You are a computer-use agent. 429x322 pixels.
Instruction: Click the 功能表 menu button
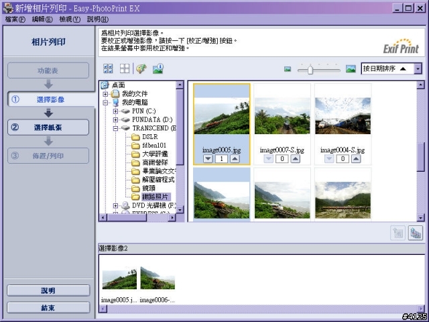[x=48, y=70]
